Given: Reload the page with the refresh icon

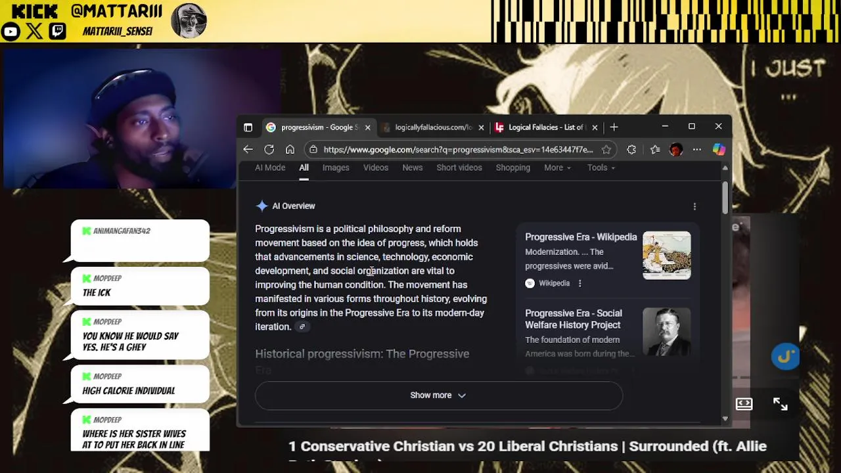Looking at the screenshot, I should point(269,150).
